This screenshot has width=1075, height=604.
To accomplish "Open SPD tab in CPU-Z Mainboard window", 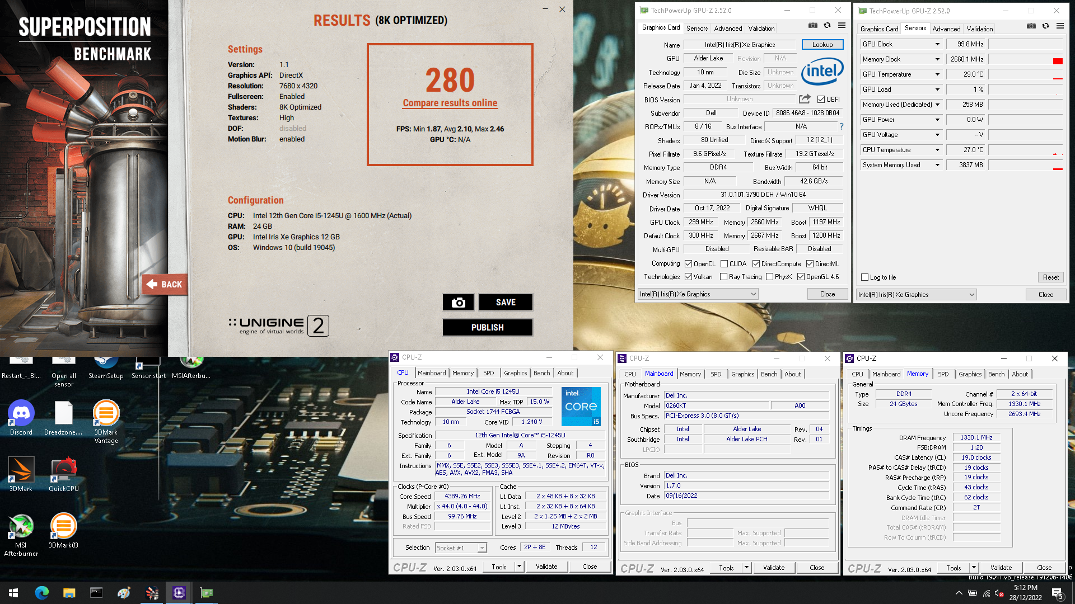I will coord(716,374).
